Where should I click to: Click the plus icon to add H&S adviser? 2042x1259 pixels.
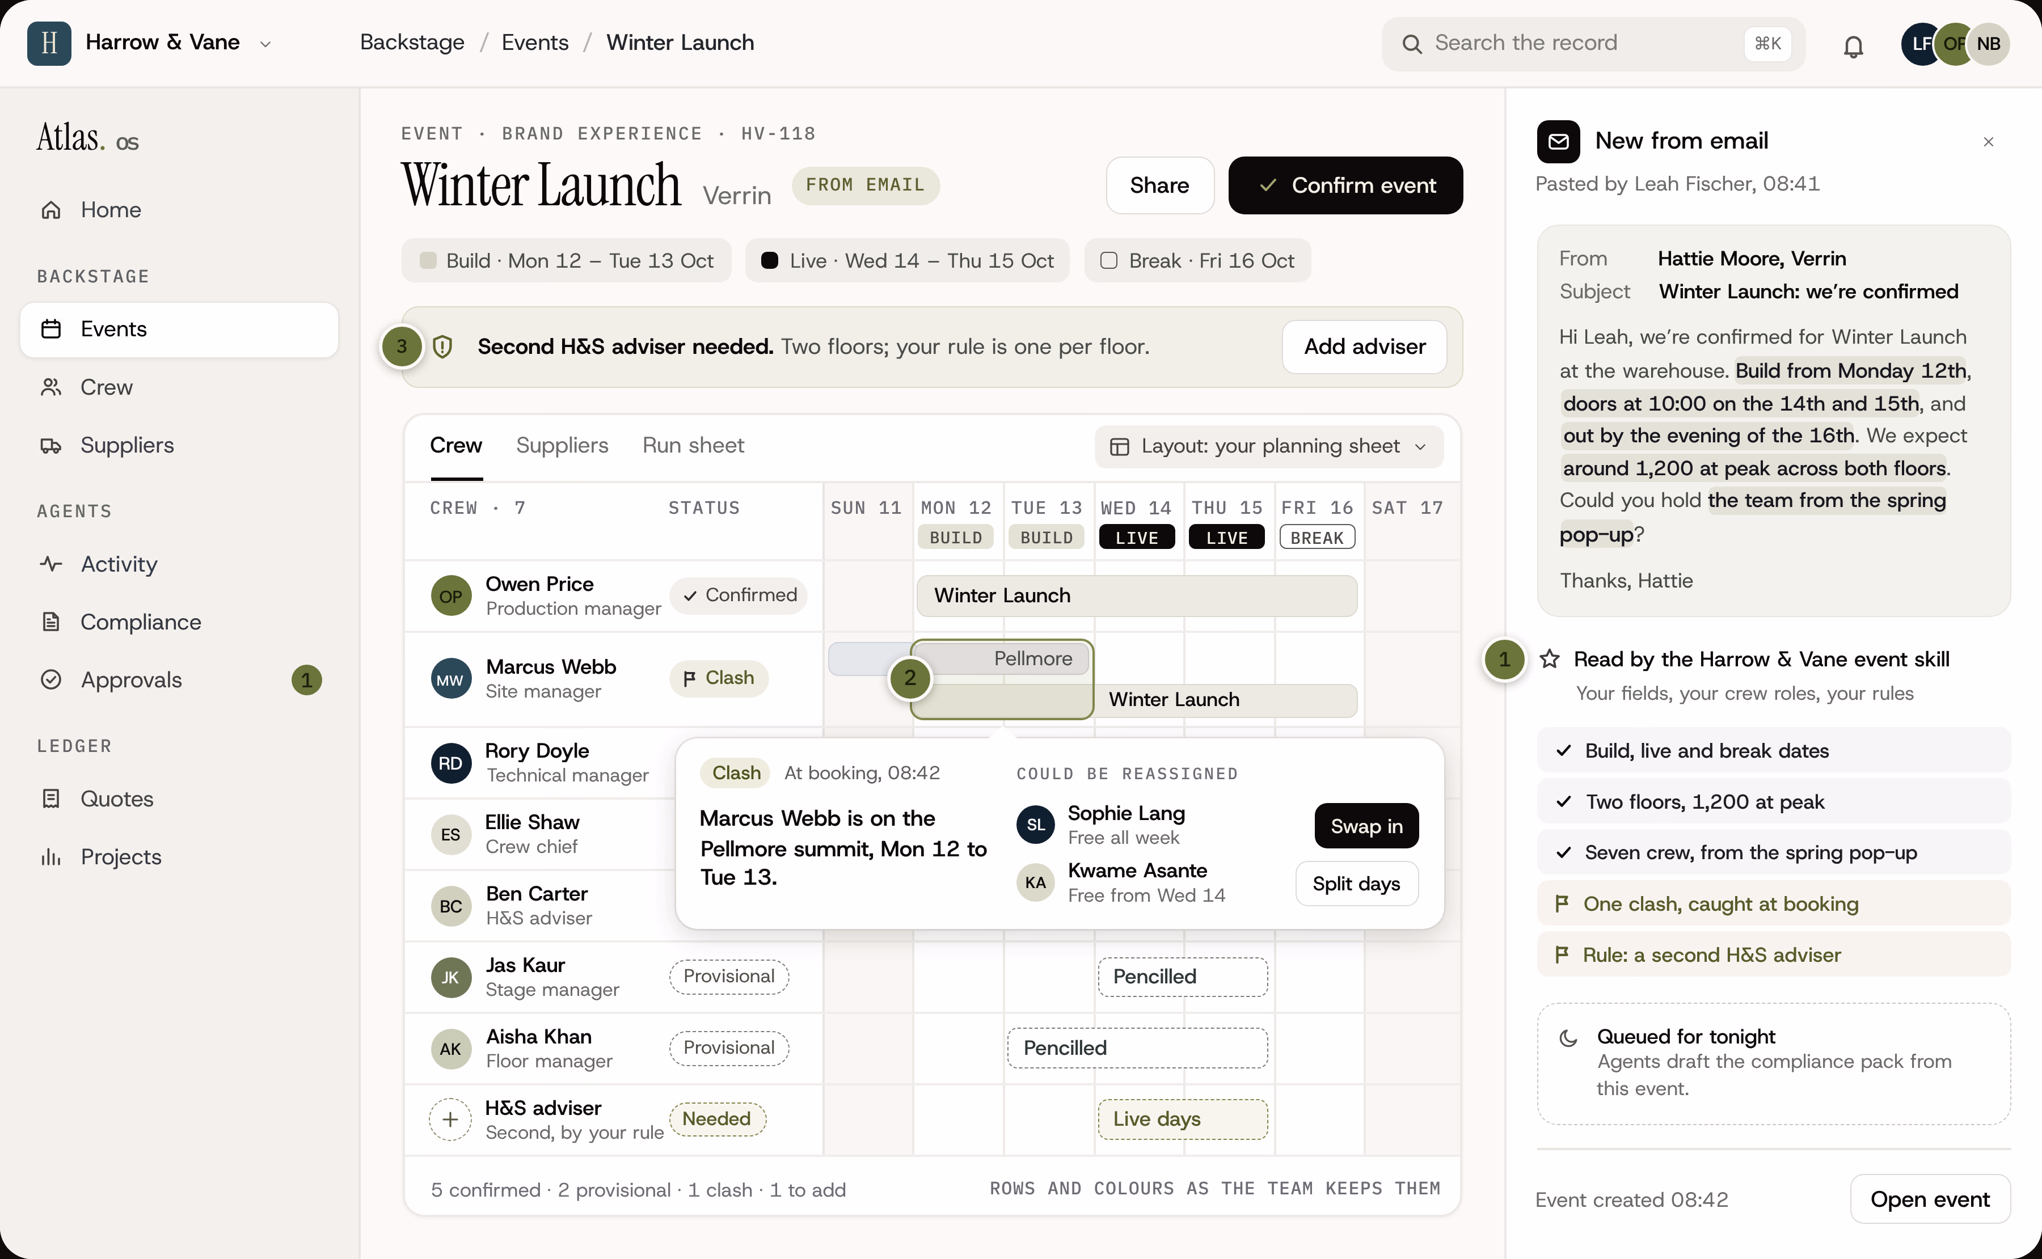pos(450,1119)
